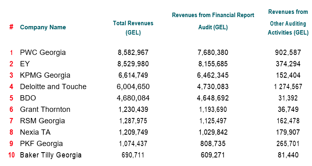Select the PWC Georgia company name
The height and width of the screenshot is (166, 312).
[43, 52]
